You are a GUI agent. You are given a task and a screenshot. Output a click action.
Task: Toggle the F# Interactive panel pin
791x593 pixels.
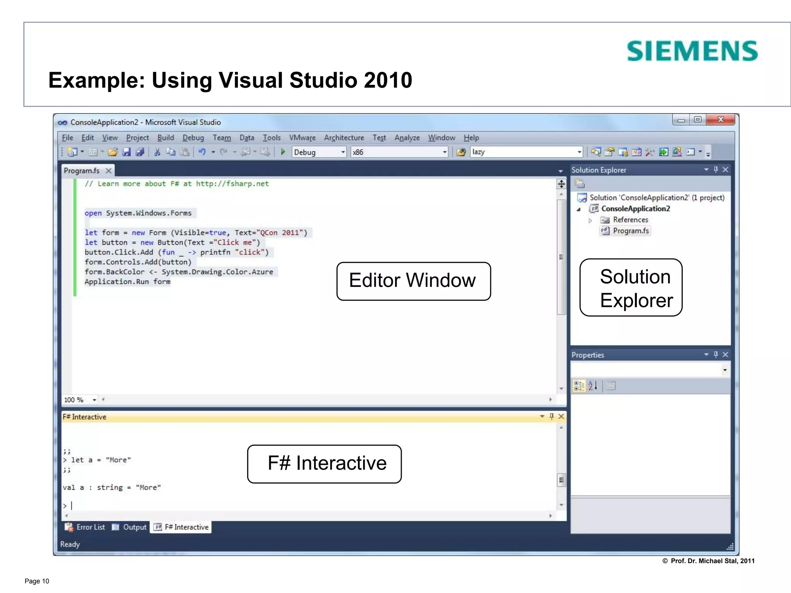[x=552, y=416]
